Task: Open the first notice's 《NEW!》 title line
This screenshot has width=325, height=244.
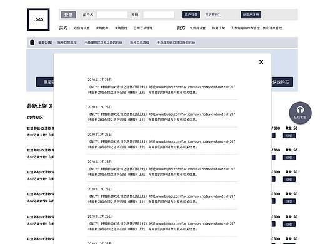Action: (162, 87)
